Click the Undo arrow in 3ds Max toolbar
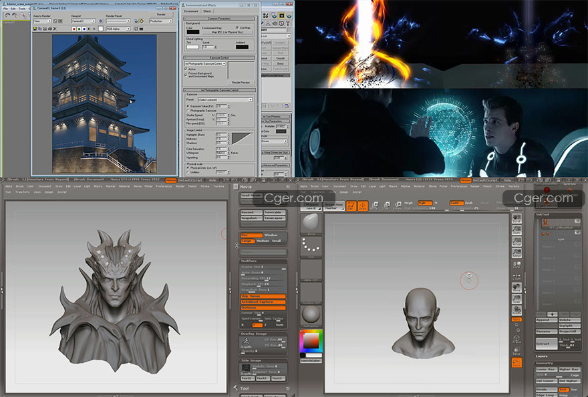The image size is (588, 397). coord(7,15)
